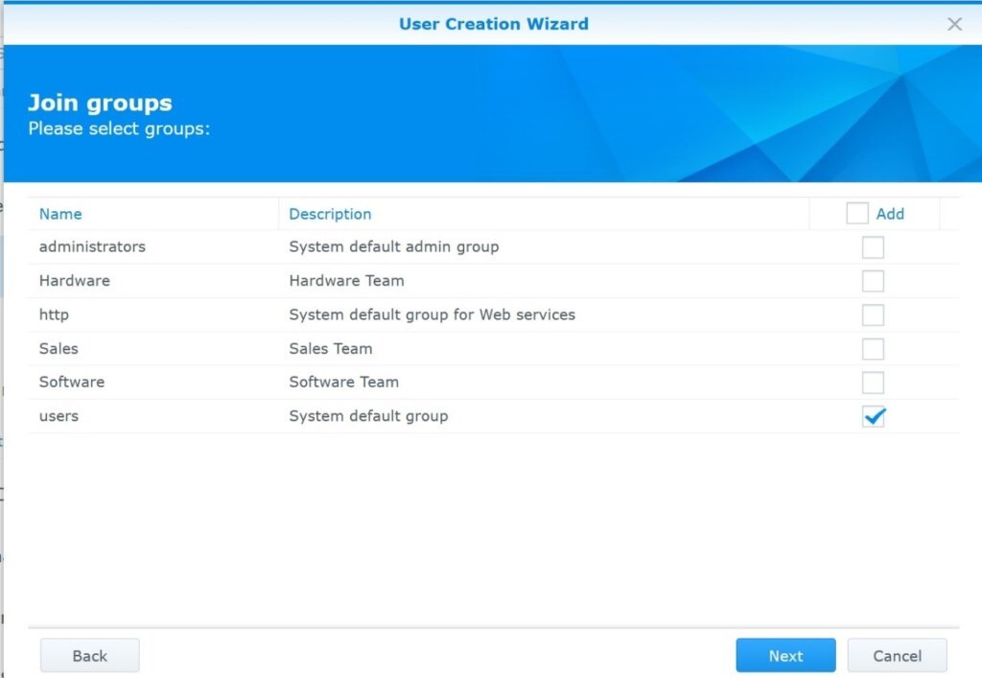Enable the administrators group checkbox
This screenshot has height=678, width=982.
(x=873, y=247)
